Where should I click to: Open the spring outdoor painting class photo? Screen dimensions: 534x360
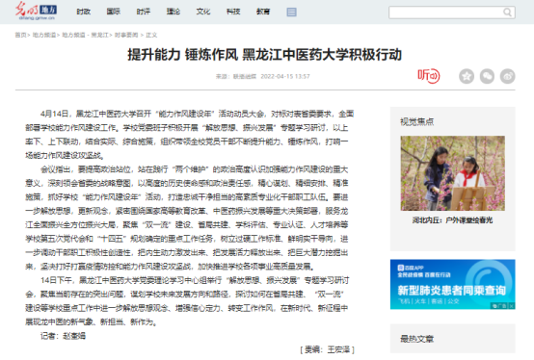point(453,173)
